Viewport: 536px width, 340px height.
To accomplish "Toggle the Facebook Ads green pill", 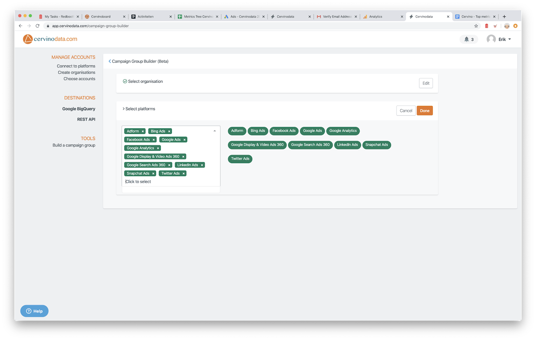I will tap(284, 131).
